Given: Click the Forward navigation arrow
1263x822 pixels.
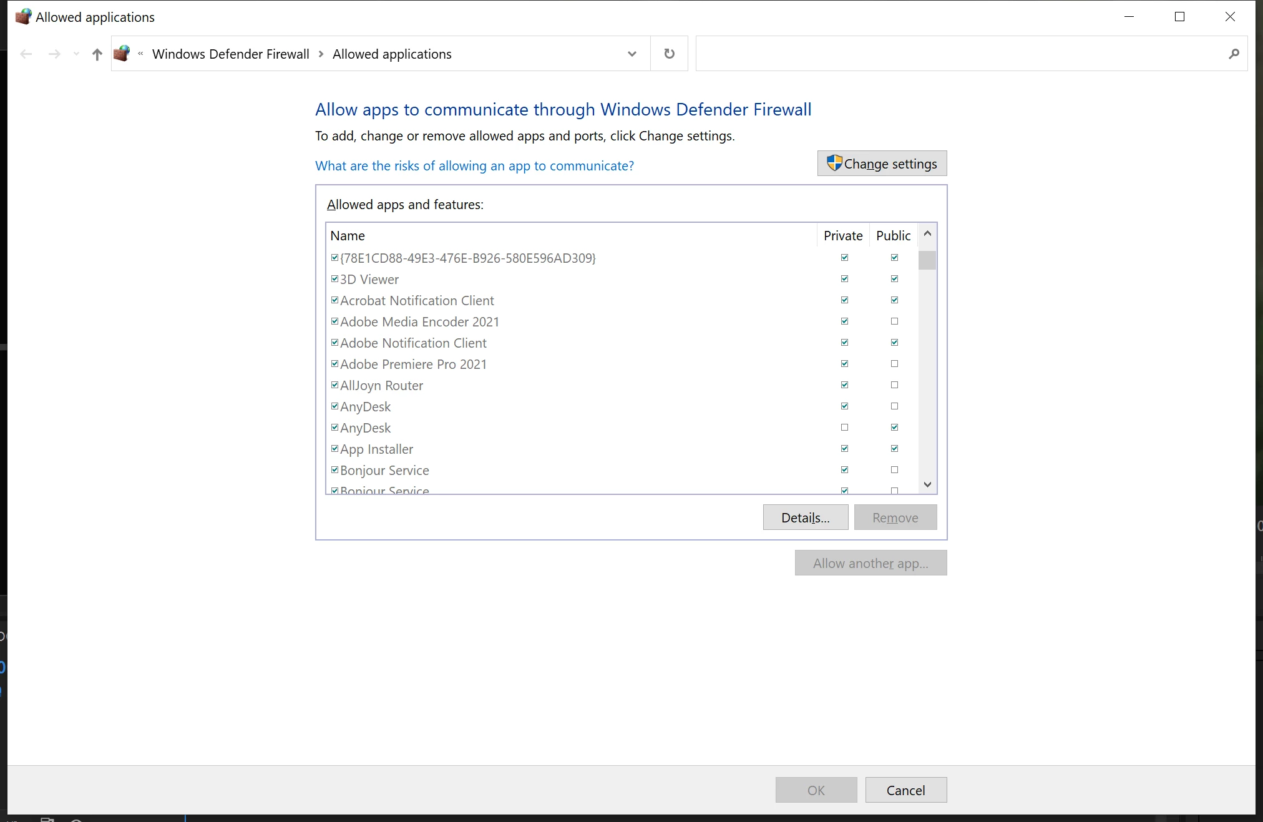Looking at the screenshot, I should coord(55,54).
